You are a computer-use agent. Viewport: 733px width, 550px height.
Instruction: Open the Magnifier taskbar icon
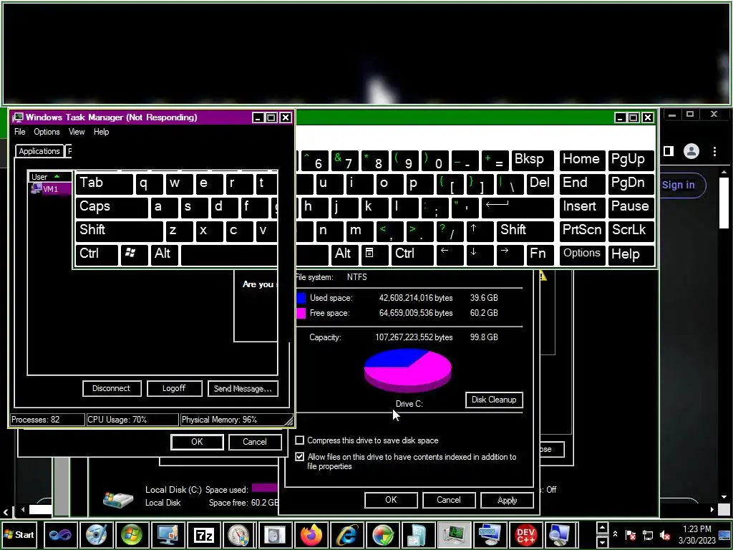[x=561, y=534]
